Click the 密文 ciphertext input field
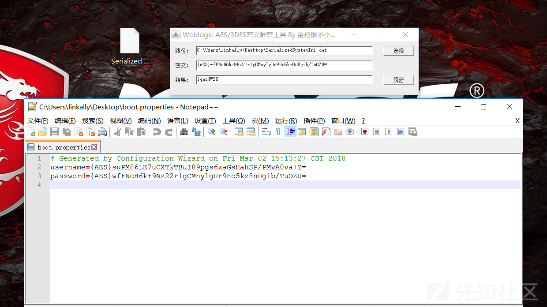 point(284,65)
